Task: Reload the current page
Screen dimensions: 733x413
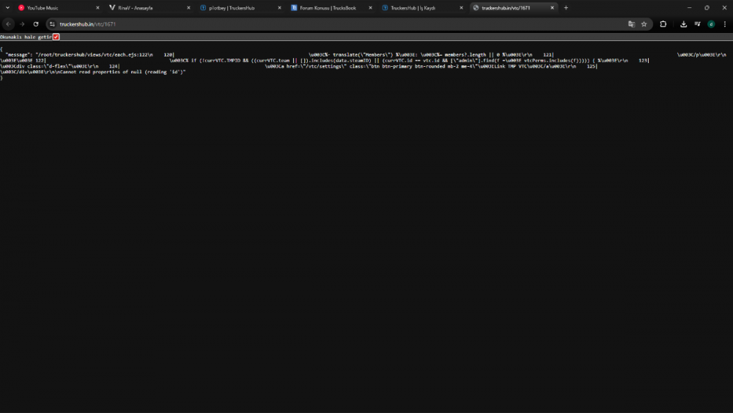Action: (36, 24)
